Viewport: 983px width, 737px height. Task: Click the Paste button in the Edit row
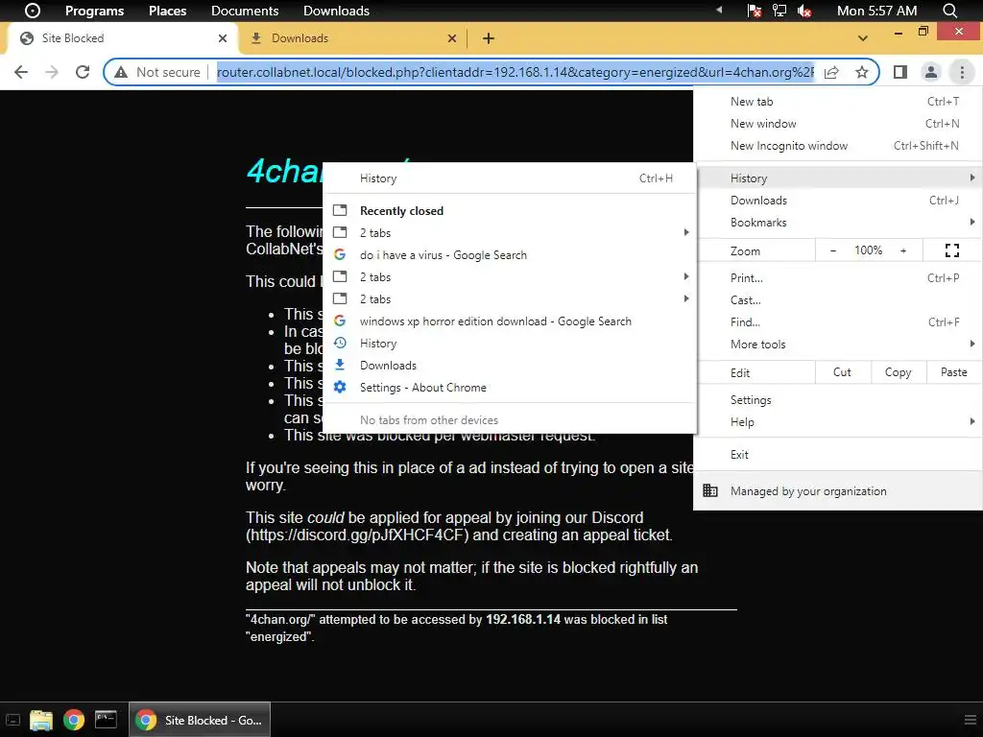coord(953,372)
